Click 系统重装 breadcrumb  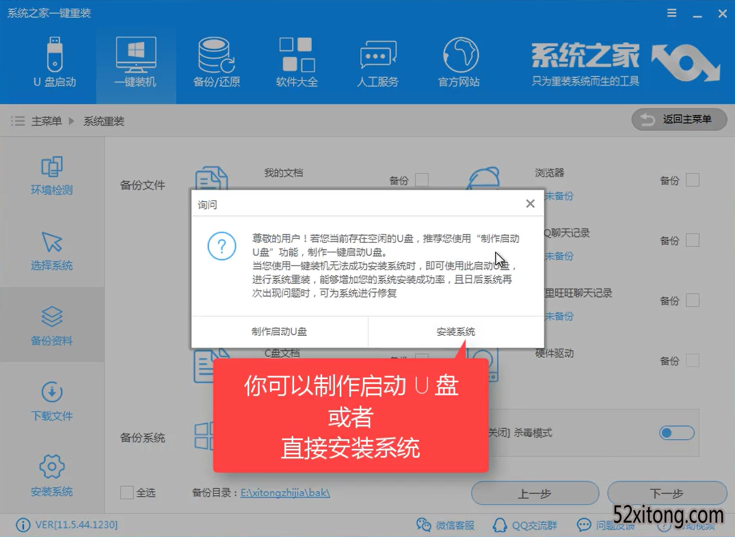[104, 121]
